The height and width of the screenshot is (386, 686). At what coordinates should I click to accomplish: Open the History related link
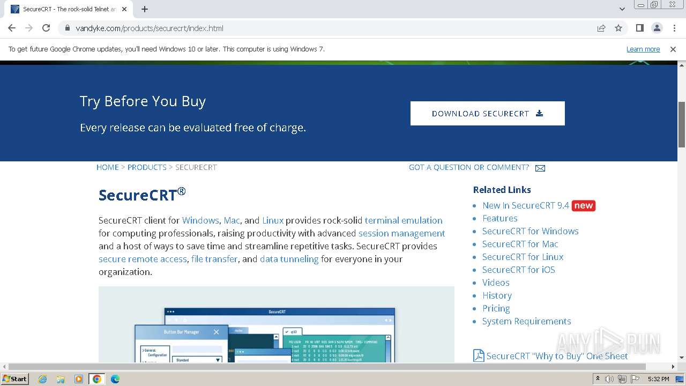(x=497, y=295)
